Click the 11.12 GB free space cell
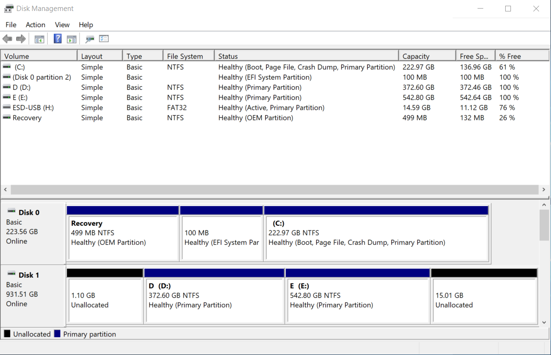Image resolution: width=551 pixels, height=355 pixels. pyautogui.click(x=474, y=107)
